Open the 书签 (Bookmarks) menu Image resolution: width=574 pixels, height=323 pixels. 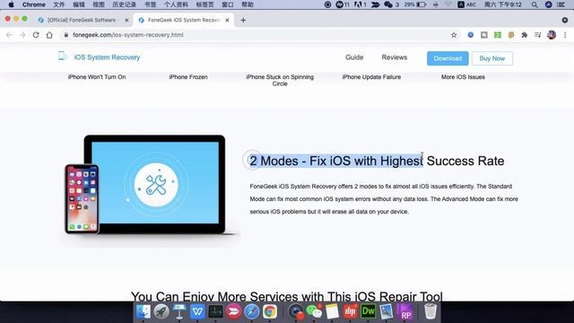pyautogui.click(x=150, y=4)
